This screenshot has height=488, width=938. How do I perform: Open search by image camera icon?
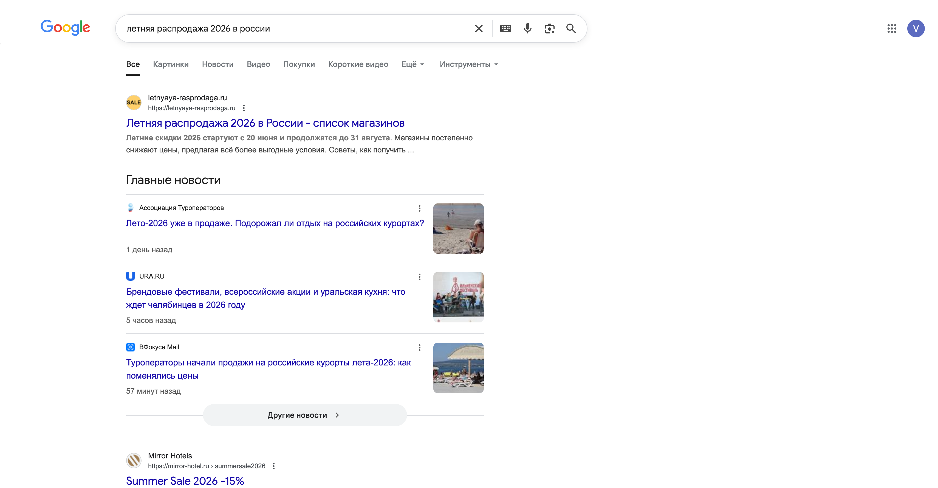tap(549, 29)
